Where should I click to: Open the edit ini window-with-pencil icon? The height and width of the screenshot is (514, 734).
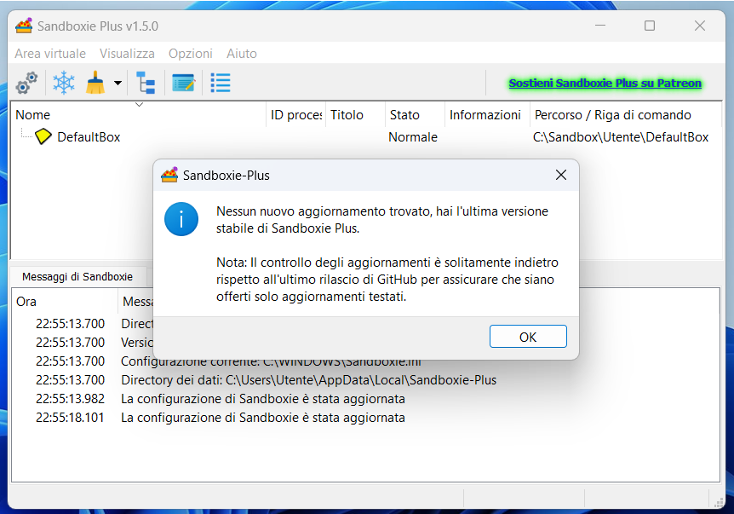click(184, 83)
